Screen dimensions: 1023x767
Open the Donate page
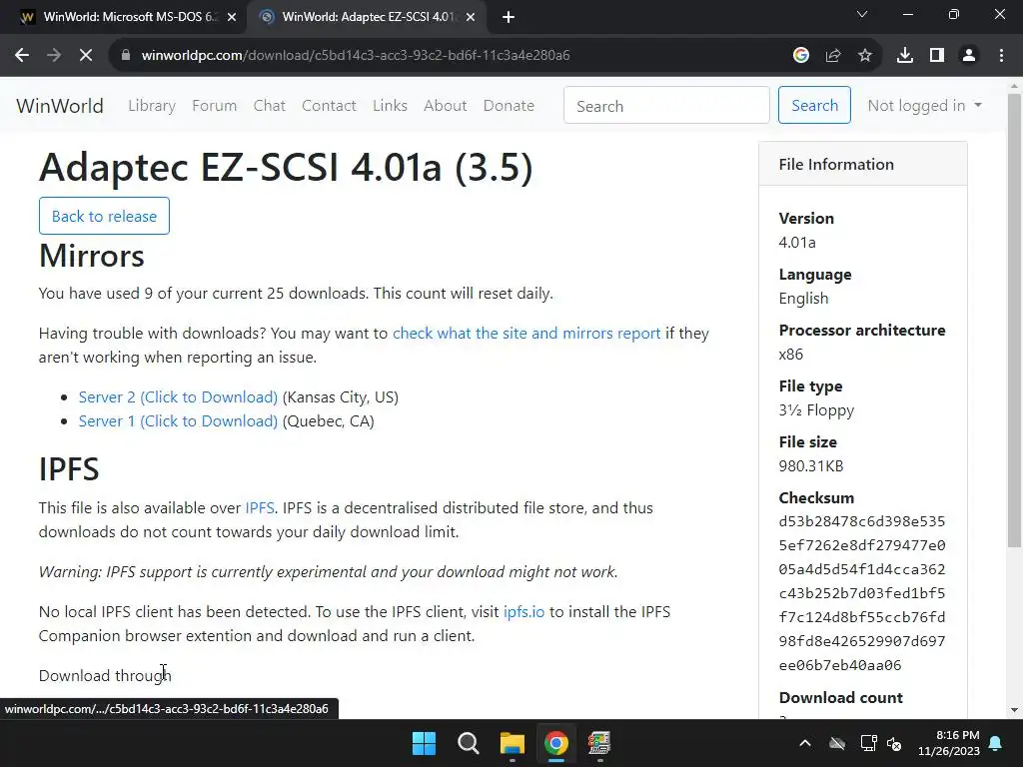[x=509, y=106]
